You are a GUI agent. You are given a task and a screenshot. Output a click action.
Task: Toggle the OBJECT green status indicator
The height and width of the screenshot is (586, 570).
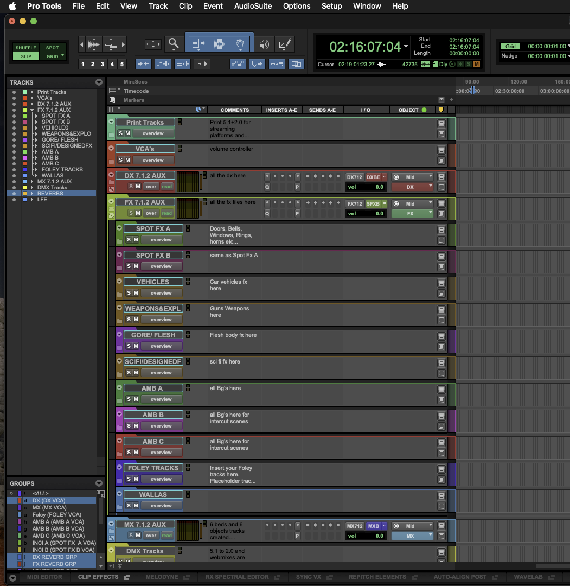tap(424, 110)
